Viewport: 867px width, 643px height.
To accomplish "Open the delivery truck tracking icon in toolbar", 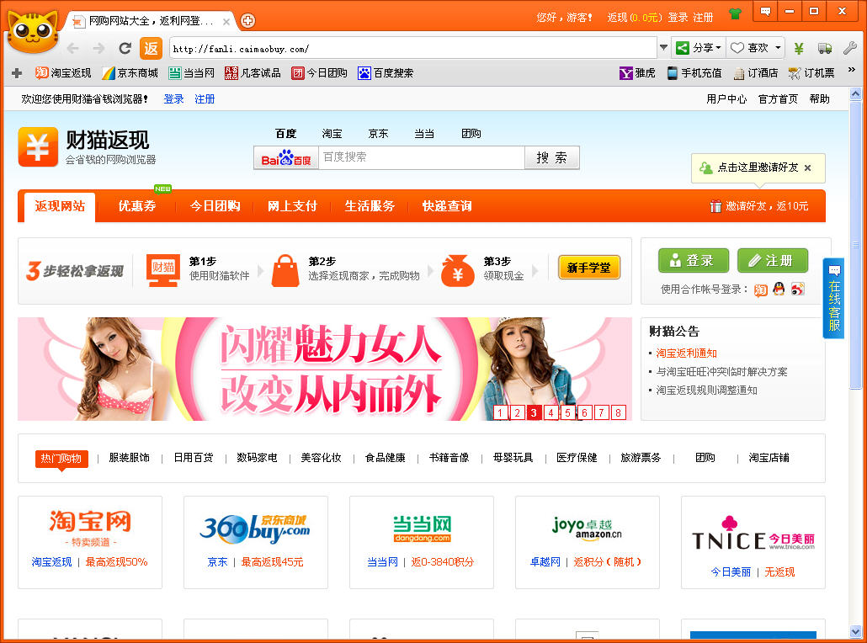I will pyautogui.click(x=823, y=48).
